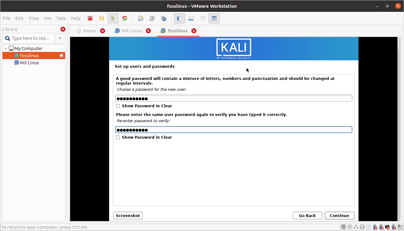Click the favorite star on fosslinux entry

[61, 55]
